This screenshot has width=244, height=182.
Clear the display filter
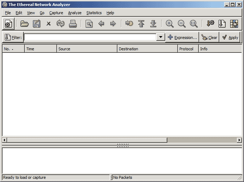pyautogui.click(x=209, y=38)
